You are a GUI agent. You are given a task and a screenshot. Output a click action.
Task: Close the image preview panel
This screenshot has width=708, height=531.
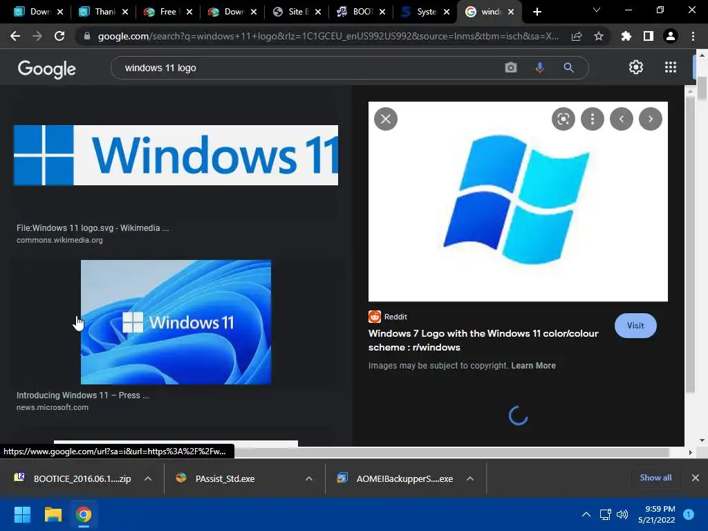(386, 119)
